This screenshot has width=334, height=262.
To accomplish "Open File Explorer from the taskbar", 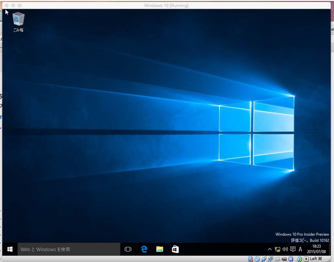I will pos(159,249).
